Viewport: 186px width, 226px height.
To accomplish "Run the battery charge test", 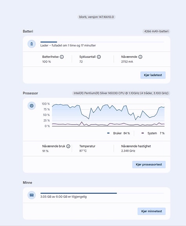I will tap(153, 75).
